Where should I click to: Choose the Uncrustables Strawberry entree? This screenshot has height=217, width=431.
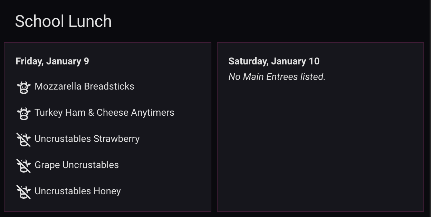(87, 139)
